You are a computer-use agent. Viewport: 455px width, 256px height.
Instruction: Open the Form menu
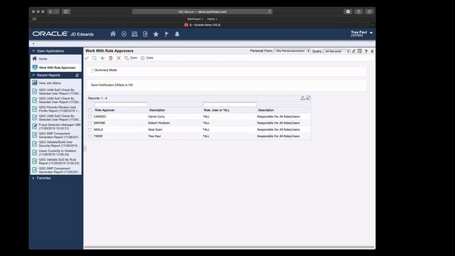pos(131,58)
